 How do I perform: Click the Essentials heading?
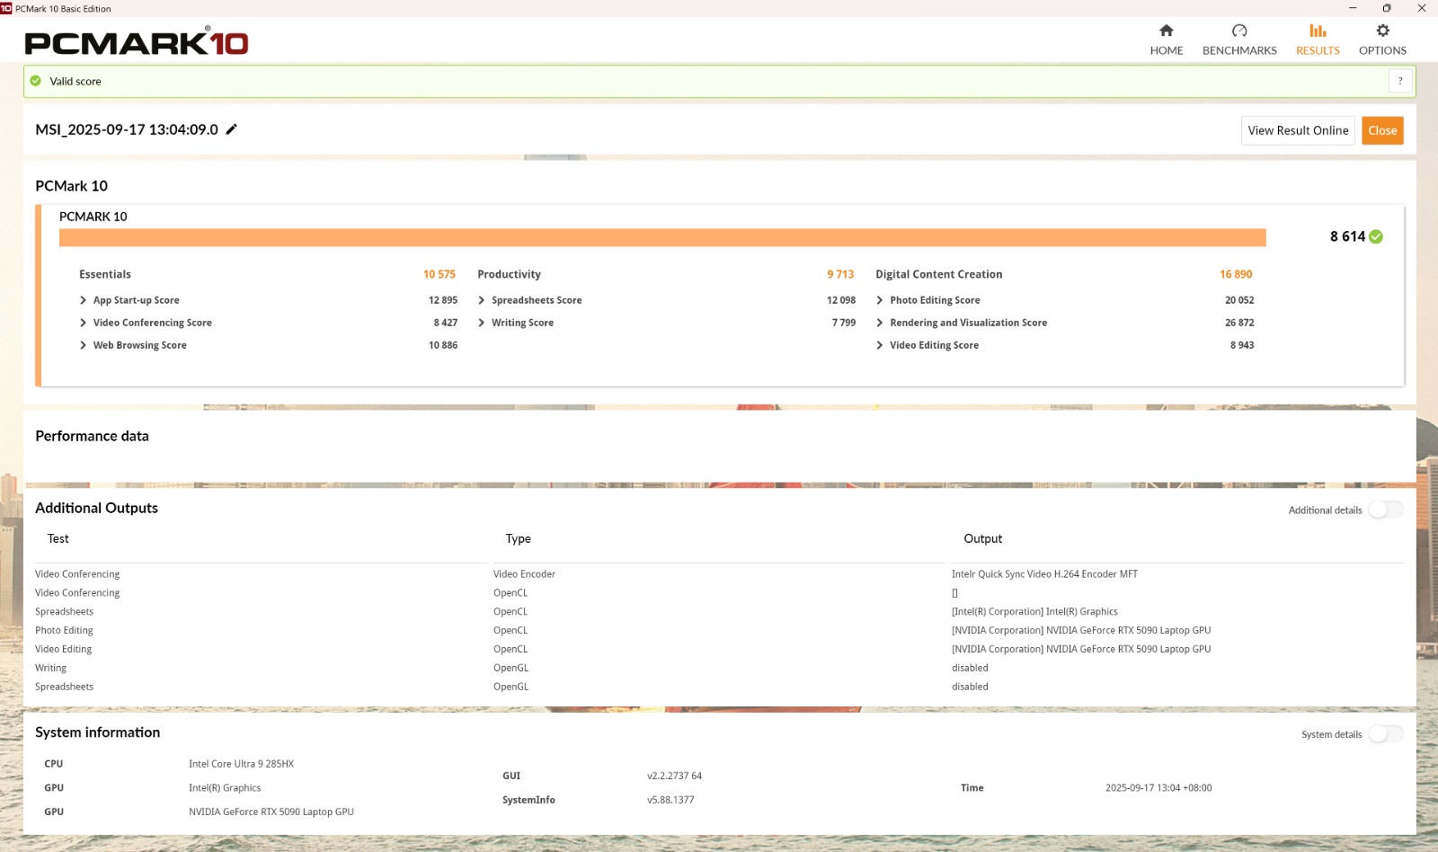coord(105,274)
